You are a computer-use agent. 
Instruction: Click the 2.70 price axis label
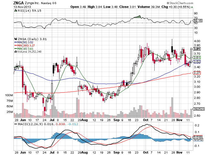point(197,104)
